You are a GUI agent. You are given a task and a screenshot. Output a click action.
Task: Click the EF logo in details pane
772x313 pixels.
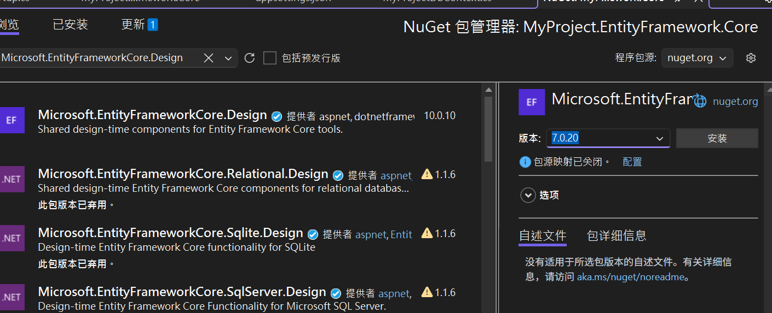(x=532, y=102)
